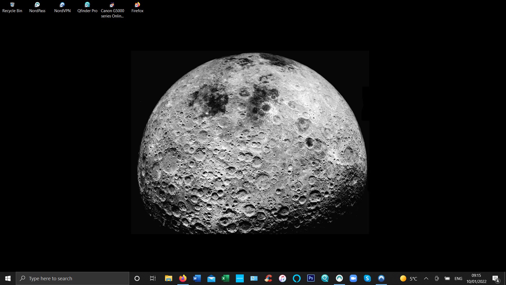Click the Type here to search box

[x=72, y=278]
